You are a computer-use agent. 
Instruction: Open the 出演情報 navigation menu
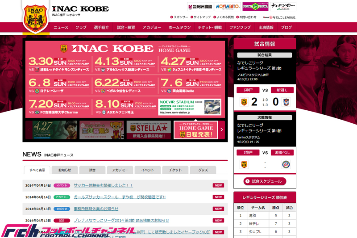(266, 27)
